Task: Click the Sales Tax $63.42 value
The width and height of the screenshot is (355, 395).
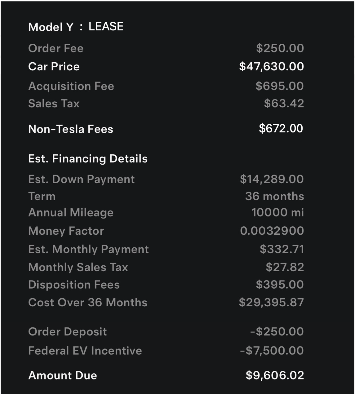Action: (284, 104)
